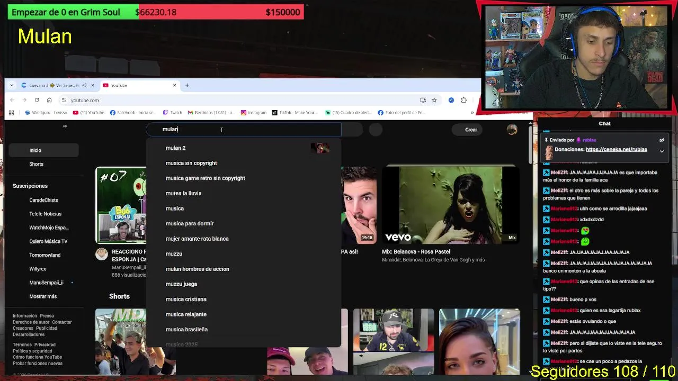The image size is (678, 381).
Task: Select 'mulan hombres de accion' suggestion
Action: click(244, 269)
